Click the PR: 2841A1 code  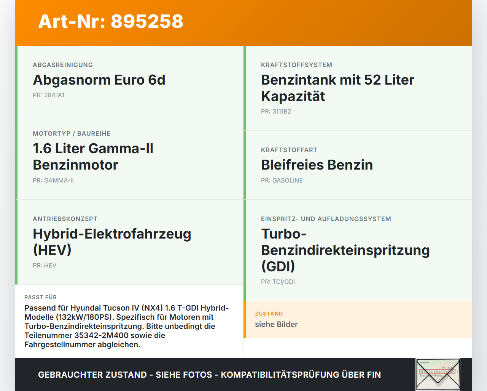tap(49, 95)
